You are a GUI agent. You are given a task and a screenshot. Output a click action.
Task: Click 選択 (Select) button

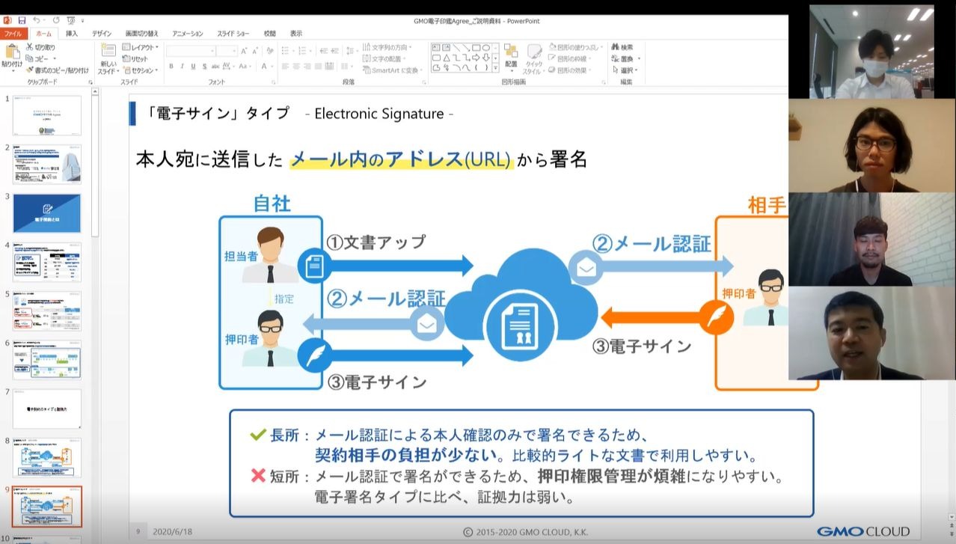(626, 70)
